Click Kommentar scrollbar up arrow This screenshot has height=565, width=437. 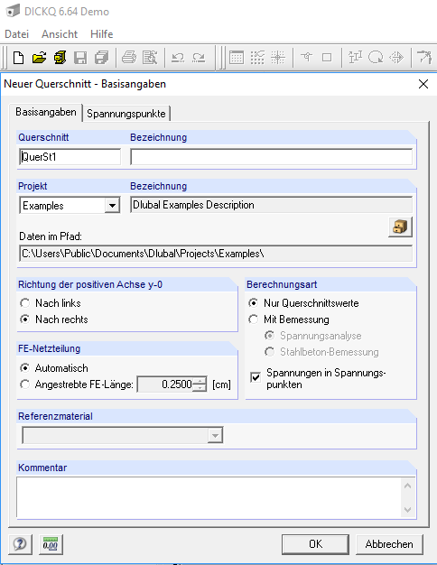408,486
